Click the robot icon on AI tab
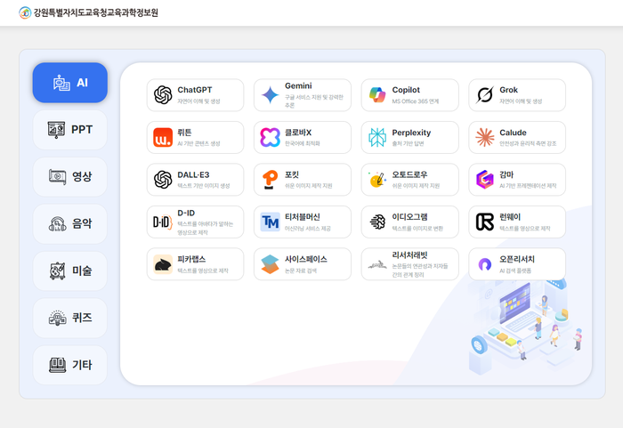623x428 pixels. click(x=61, y=83)
